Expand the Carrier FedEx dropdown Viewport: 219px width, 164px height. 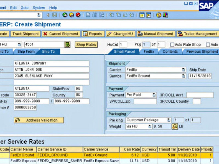184,70
